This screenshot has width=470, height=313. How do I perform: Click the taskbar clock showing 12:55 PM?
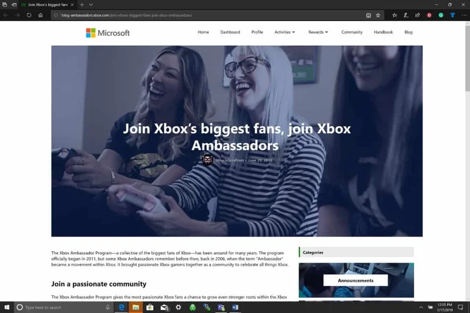(445, 307)
